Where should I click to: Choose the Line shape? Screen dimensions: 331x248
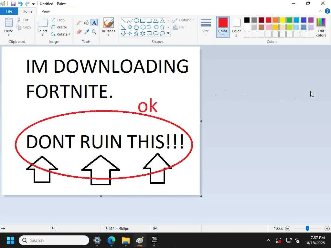point(123,21)
